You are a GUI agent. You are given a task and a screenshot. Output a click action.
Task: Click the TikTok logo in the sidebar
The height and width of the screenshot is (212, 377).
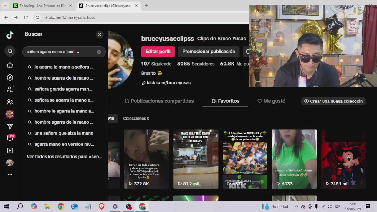[10, 35]
